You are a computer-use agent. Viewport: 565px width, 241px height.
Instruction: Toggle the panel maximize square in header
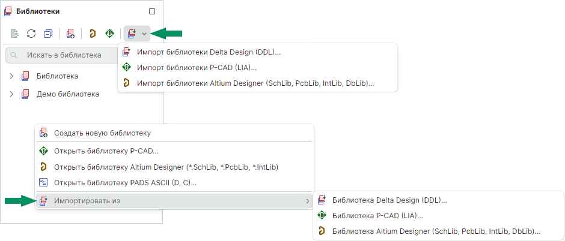[152, 11]
